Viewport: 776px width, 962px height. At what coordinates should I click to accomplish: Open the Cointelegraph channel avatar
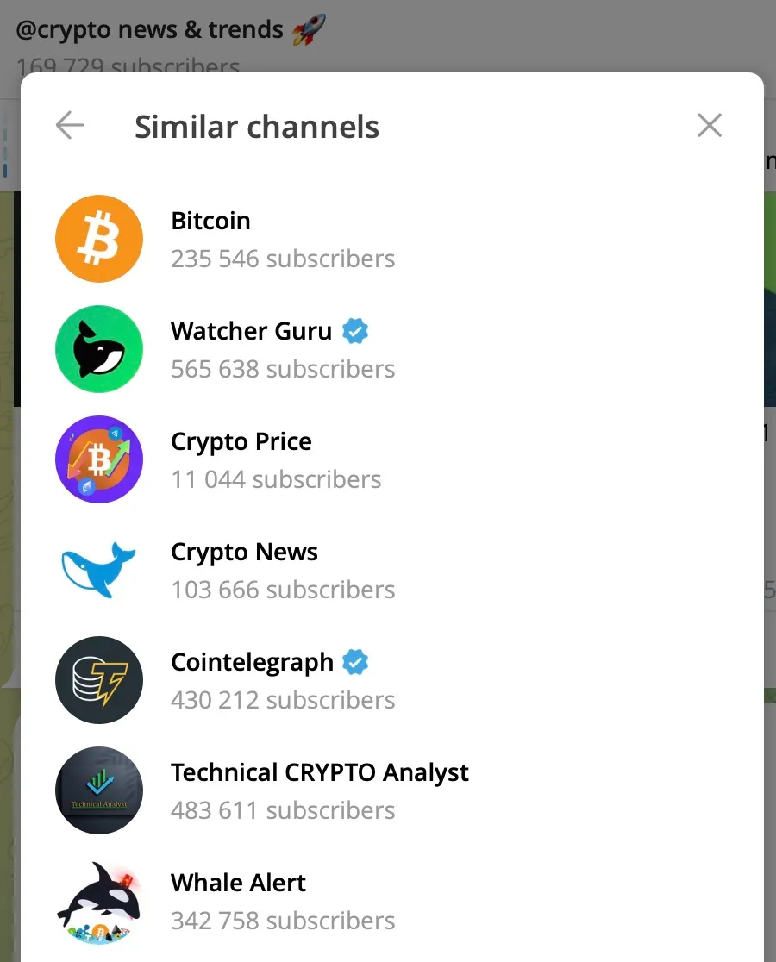tap(99, 680)
